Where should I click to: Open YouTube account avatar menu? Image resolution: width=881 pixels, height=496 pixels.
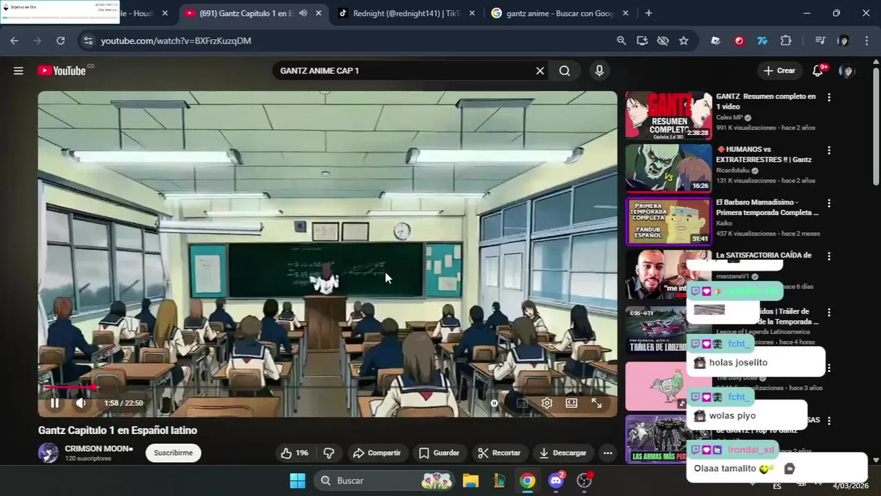click(x=847, y=70)
